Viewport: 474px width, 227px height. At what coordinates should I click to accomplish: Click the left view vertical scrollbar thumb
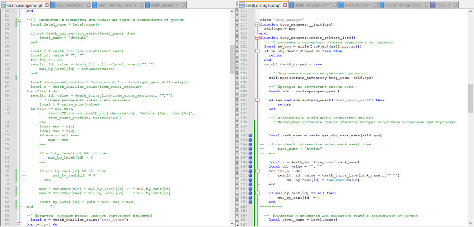coord(232,60)
